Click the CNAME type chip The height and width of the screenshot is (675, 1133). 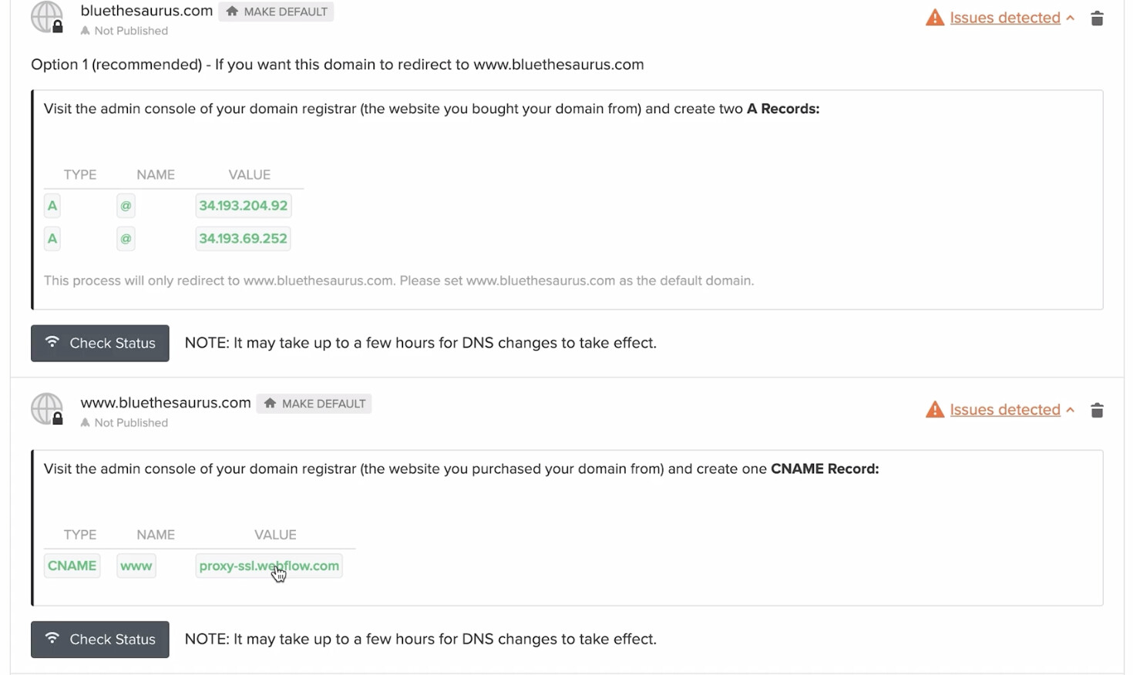coord(72,566)
